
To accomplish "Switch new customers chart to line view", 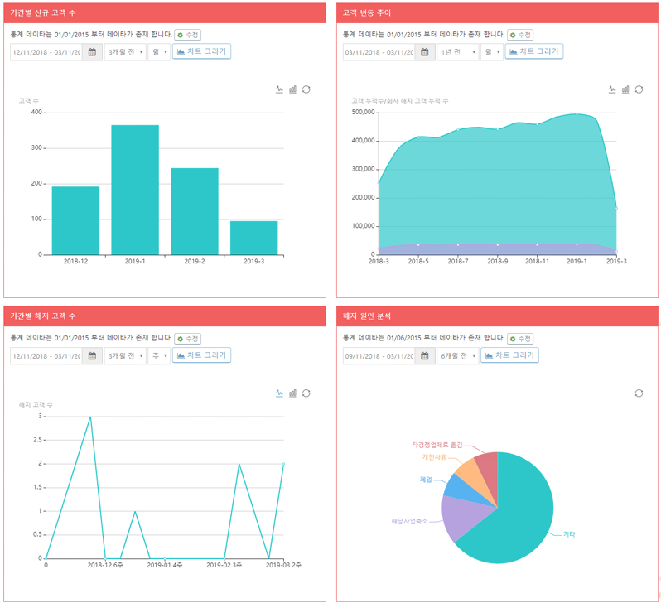I will click(x=279, y=89).
